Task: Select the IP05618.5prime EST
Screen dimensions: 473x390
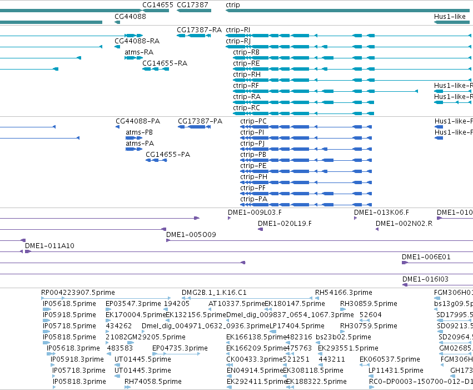Action: click(x=47, y=309)
